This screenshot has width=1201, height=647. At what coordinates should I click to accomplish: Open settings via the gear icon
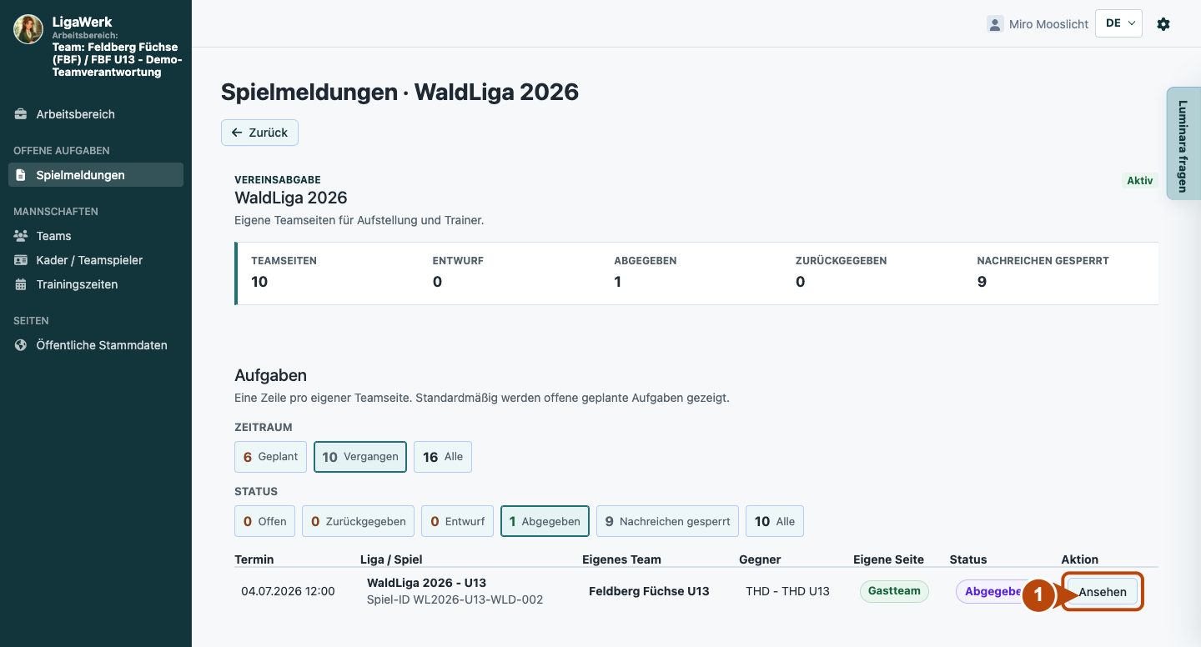click(x=1163, y=24)
